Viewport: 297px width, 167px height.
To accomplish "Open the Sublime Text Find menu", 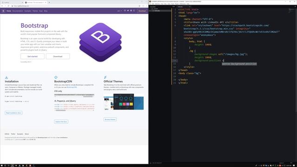I will 162,4.
